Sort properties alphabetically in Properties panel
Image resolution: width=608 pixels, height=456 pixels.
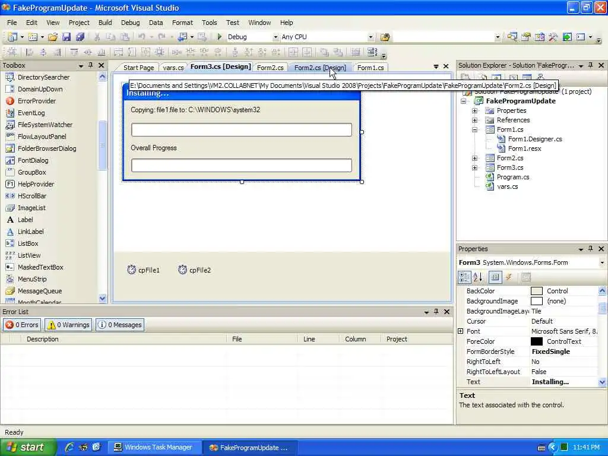478,277
